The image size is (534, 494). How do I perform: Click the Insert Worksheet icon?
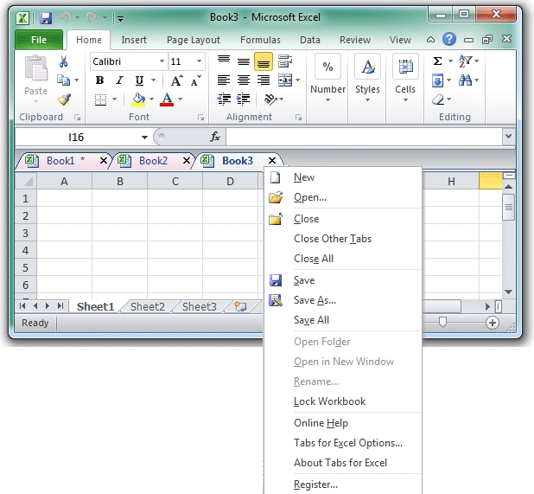[241, 306]
